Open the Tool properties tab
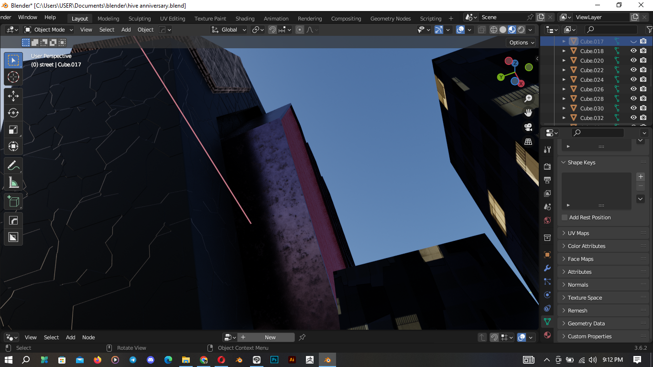The image size is (653, 367). [x=547, y=150]
